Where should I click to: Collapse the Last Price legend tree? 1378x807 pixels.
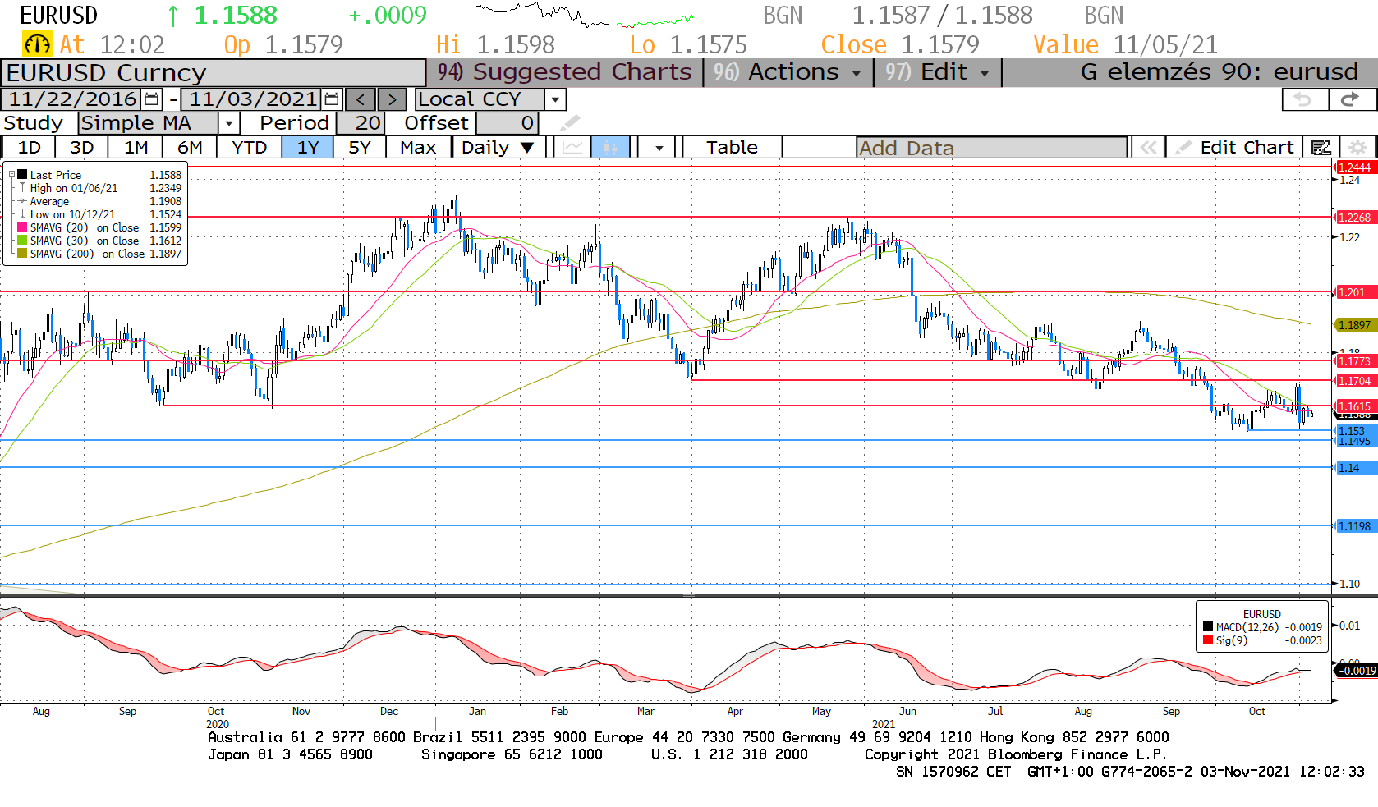pos(11,175)
